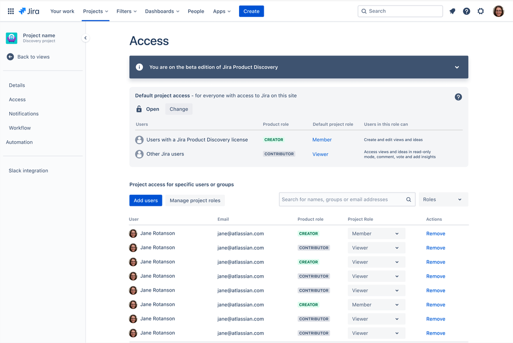This screenshot has width=513, height=343.
Task: Open Details in the sidebar
Action: pyautogui.click(x=17, y=85)
